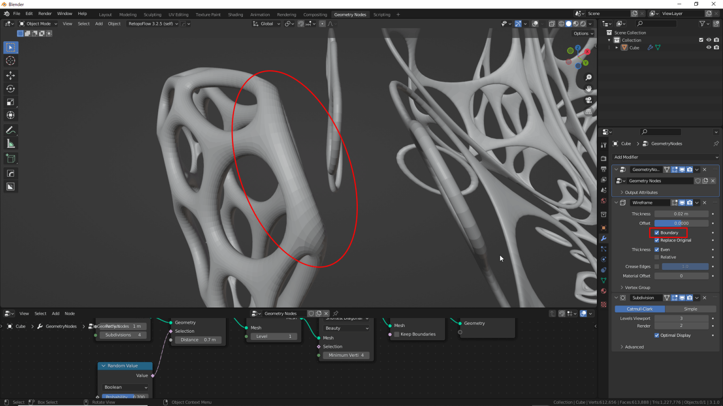Open the Measure tool
723x406 pixels.
[x=10, y=143]
